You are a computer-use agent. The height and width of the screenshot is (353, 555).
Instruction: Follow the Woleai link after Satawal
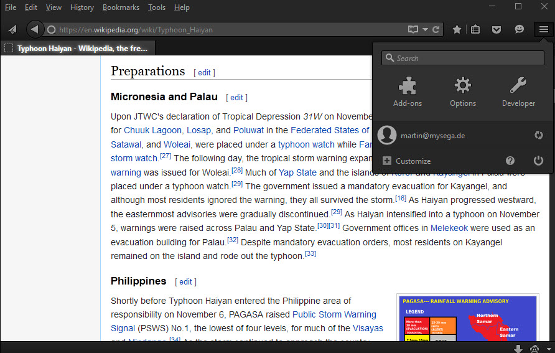(177, 144)
